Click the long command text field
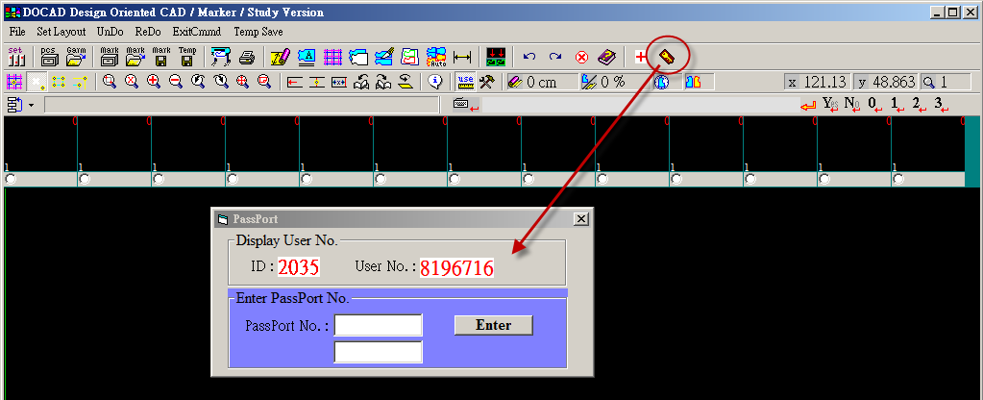983x400 pixels. tap(241, 105)
